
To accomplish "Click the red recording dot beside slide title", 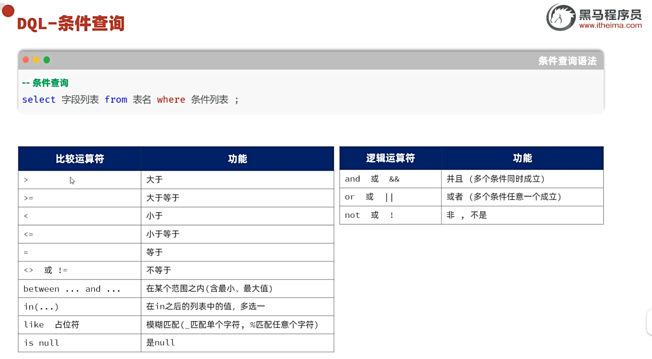I will (x=8, y=11).
